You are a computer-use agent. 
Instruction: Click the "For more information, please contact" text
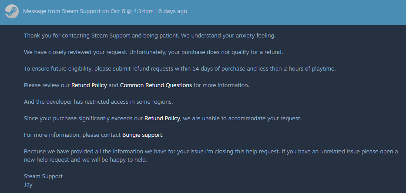pos(72,135)
